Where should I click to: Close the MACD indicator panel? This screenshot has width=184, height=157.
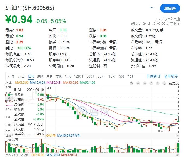click(177, 155)
